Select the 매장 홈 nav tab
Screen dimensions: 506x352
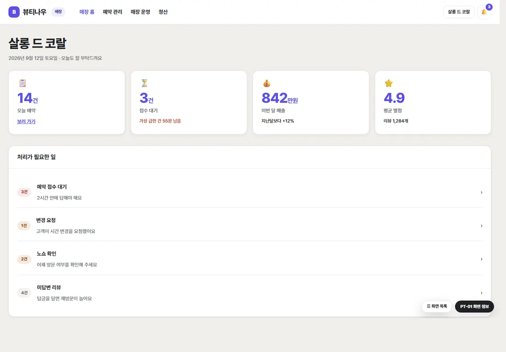(87, 12)
